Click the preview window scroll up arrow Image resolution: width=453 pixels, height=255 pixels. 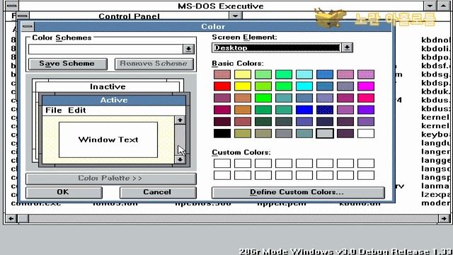pos(180,120)
